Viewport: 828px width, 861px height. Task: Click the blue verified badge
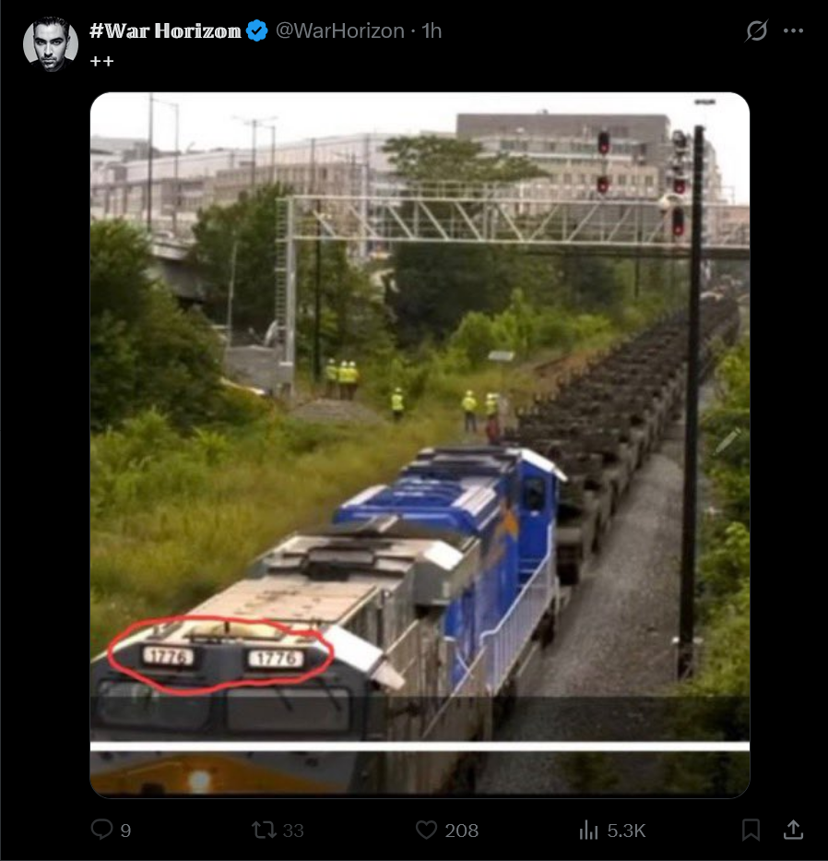tap(257, 30)
